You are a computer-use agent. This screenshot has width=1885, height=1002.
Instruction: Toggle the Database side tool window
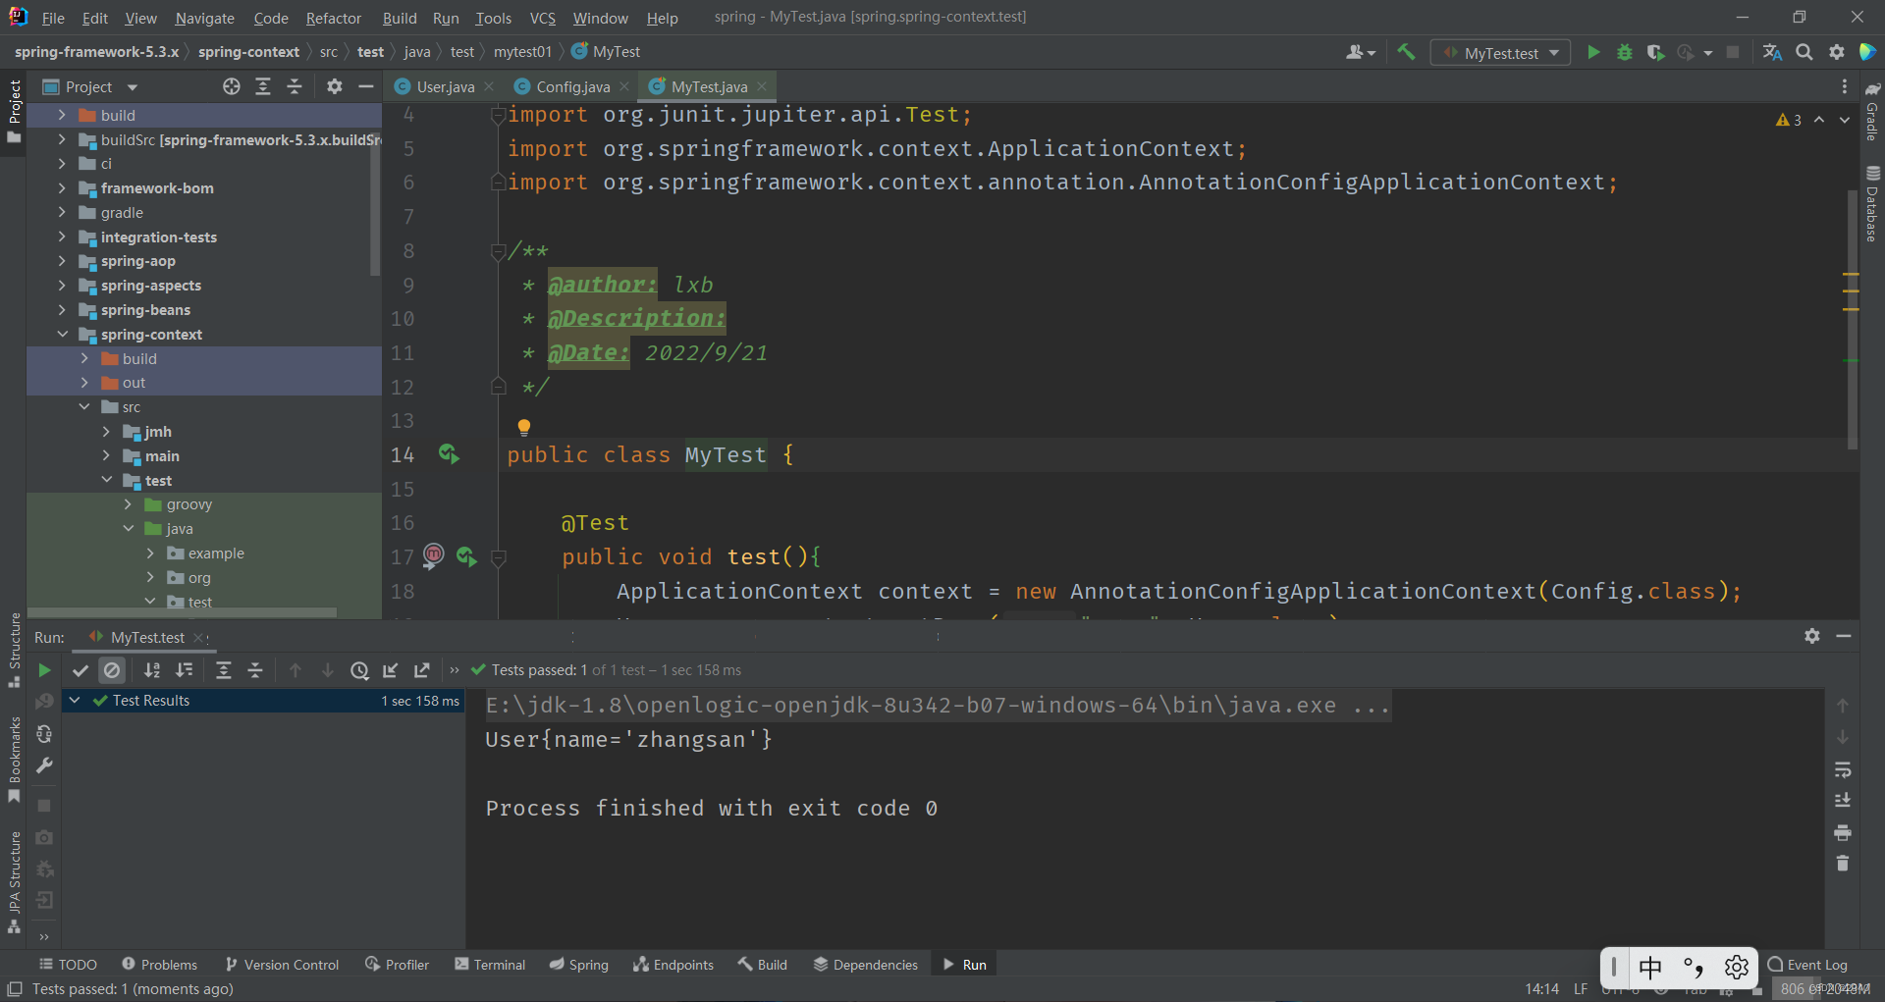pyautogui.click(x=1872, y=204)
